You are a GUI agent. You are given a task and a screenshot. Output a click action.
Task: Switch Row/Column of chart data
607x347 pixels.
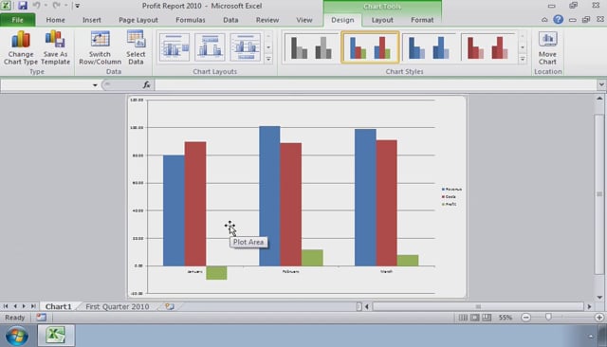pyautogui.click(x=100, y=48)
